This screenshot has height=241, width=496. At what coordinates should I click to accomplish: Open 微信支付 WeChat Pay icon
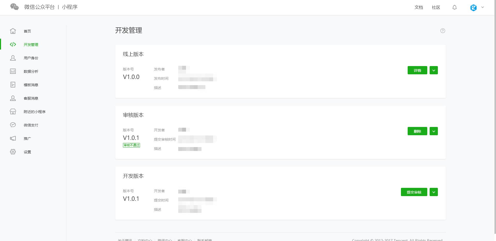13,125
